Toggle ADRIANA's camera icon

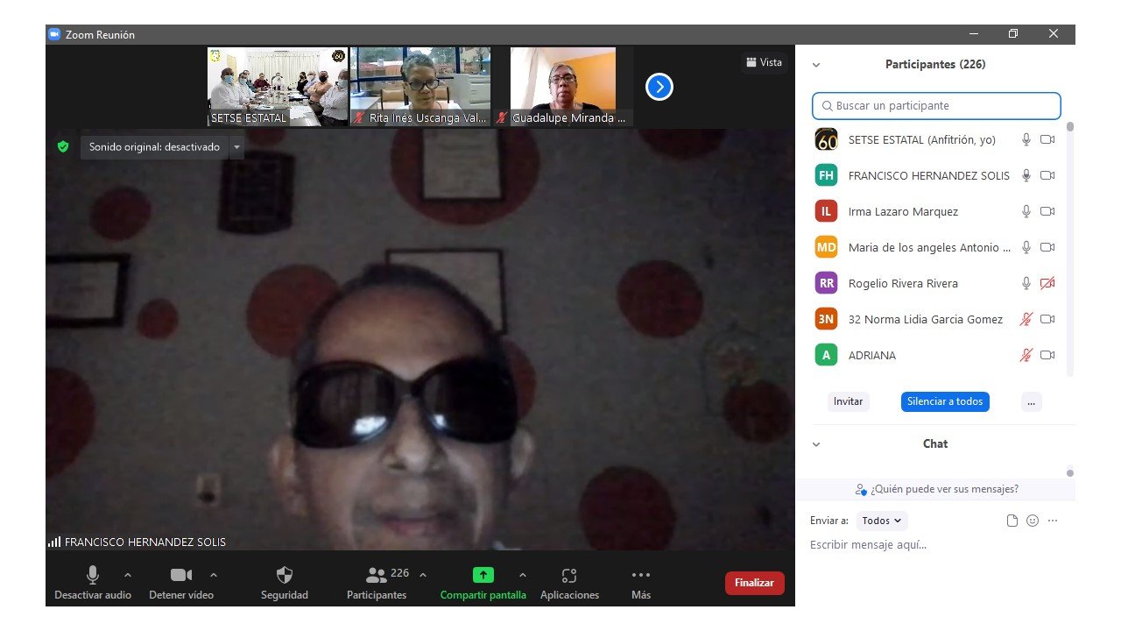click(1047, 355)
